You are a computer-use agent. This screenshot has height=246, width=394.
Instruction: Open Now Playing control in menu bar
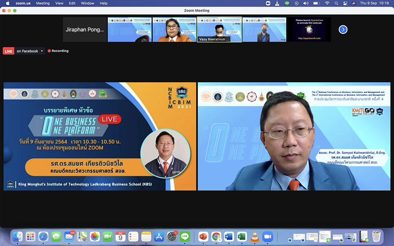tap(297, 3)
